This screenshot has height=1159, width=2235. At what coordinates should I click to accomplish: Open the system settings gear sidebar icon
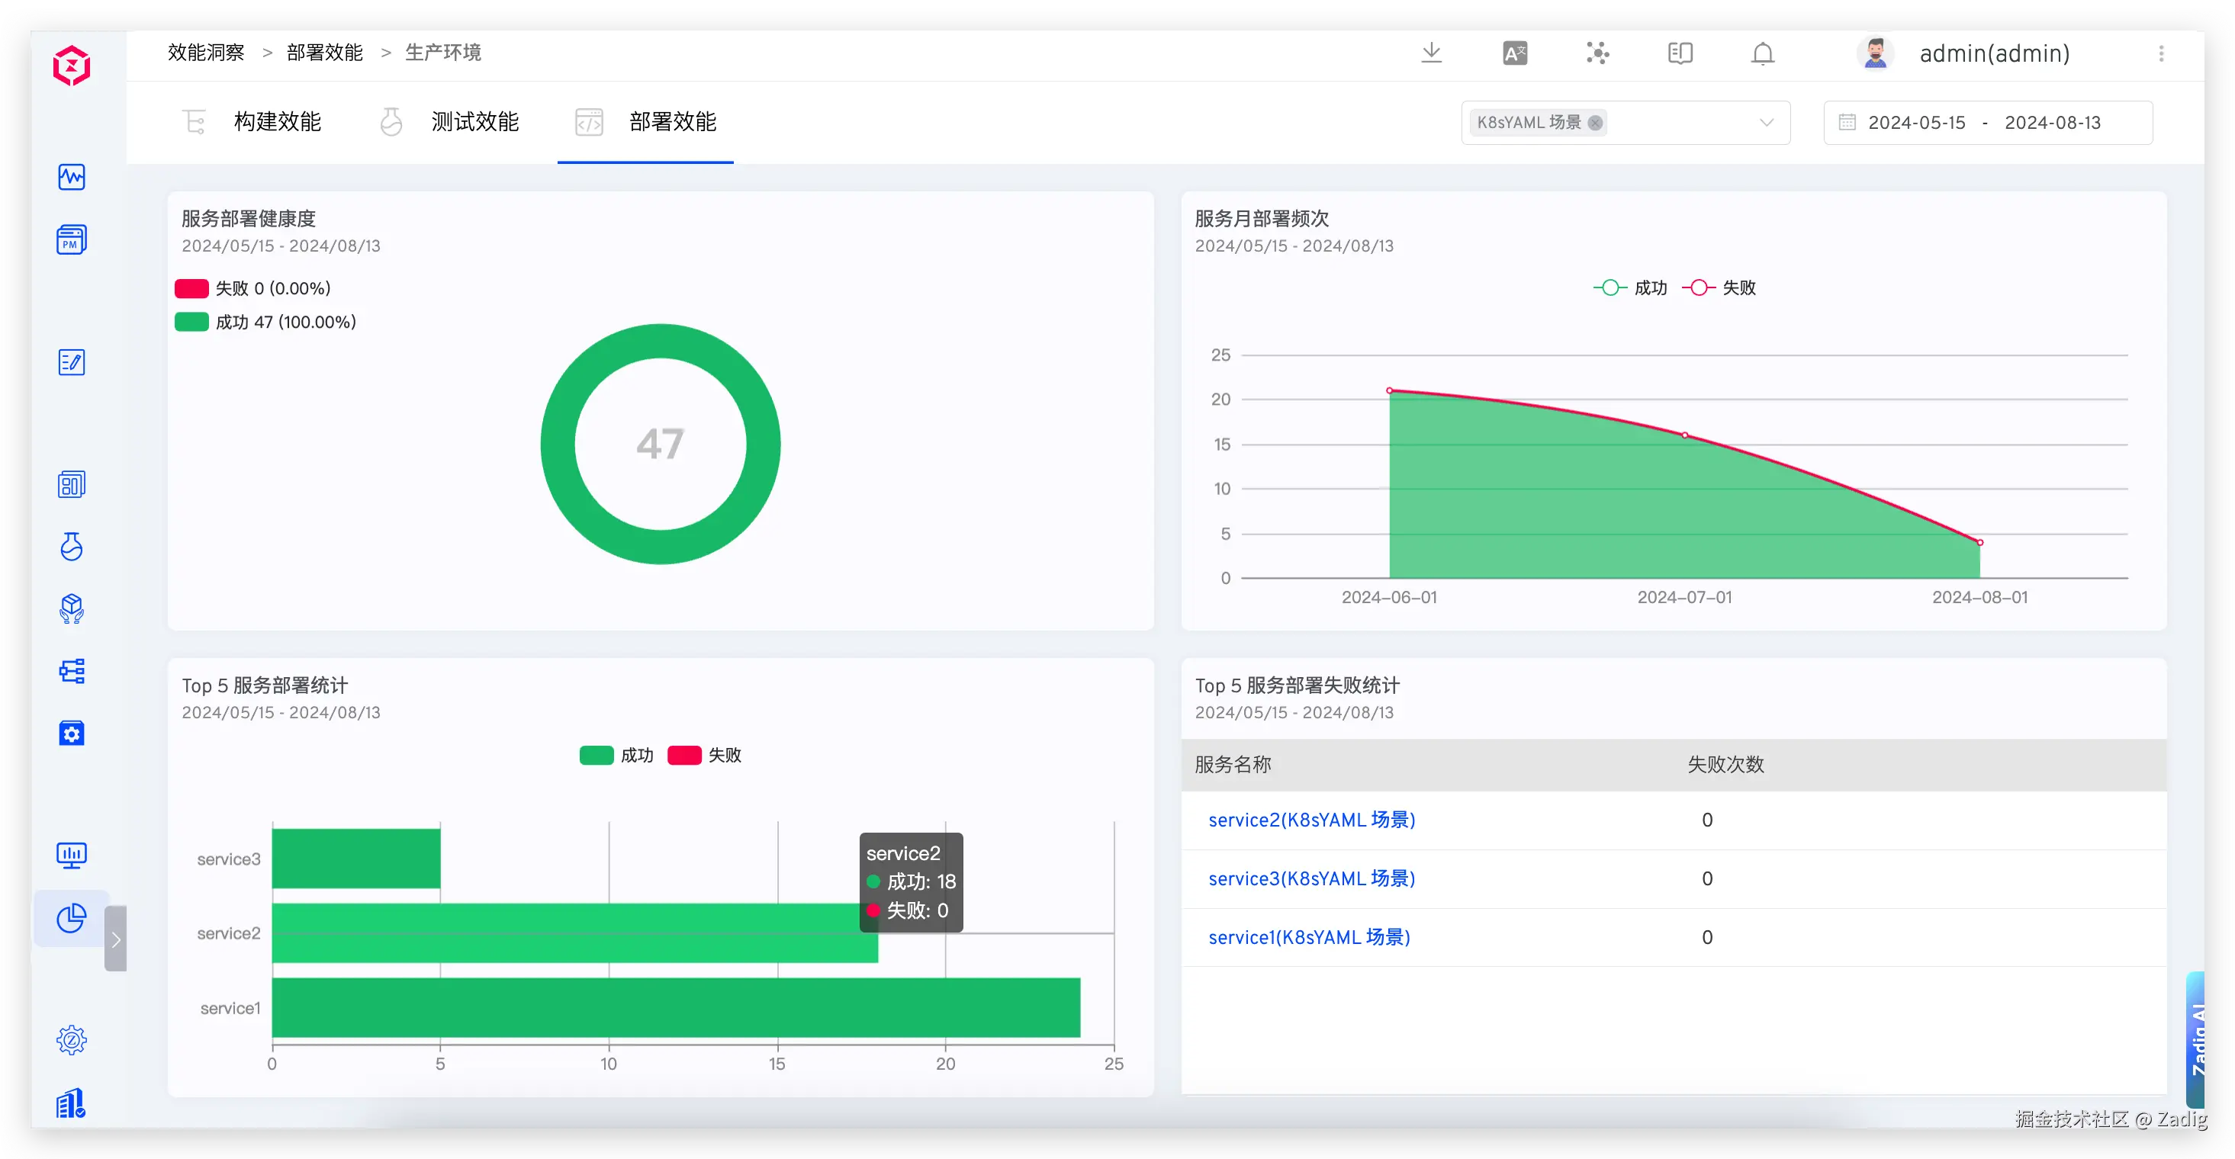tap(71, 1039)
